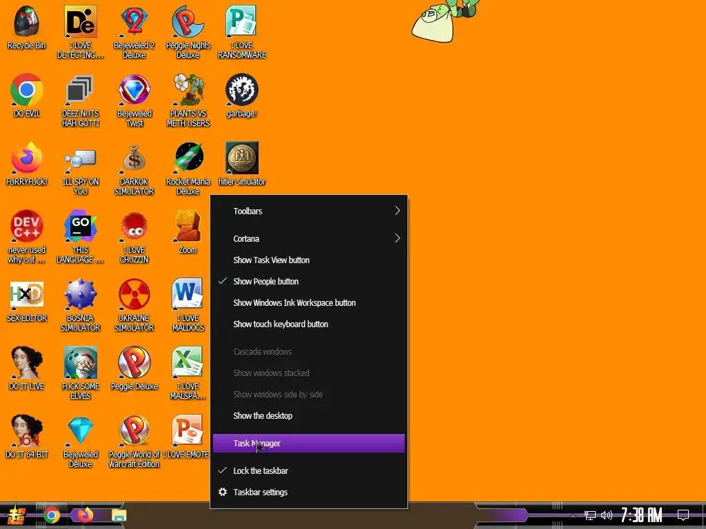706x529 pixels.
Task: Open the Action Center notifications icon
Action: (683, 515)
